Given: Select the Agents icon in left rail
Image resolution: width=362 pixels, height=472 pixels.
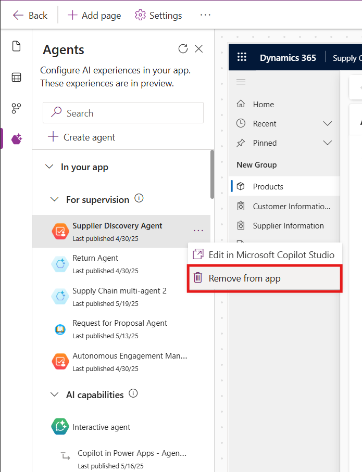Looking at the screenshot, I should 17,139.
